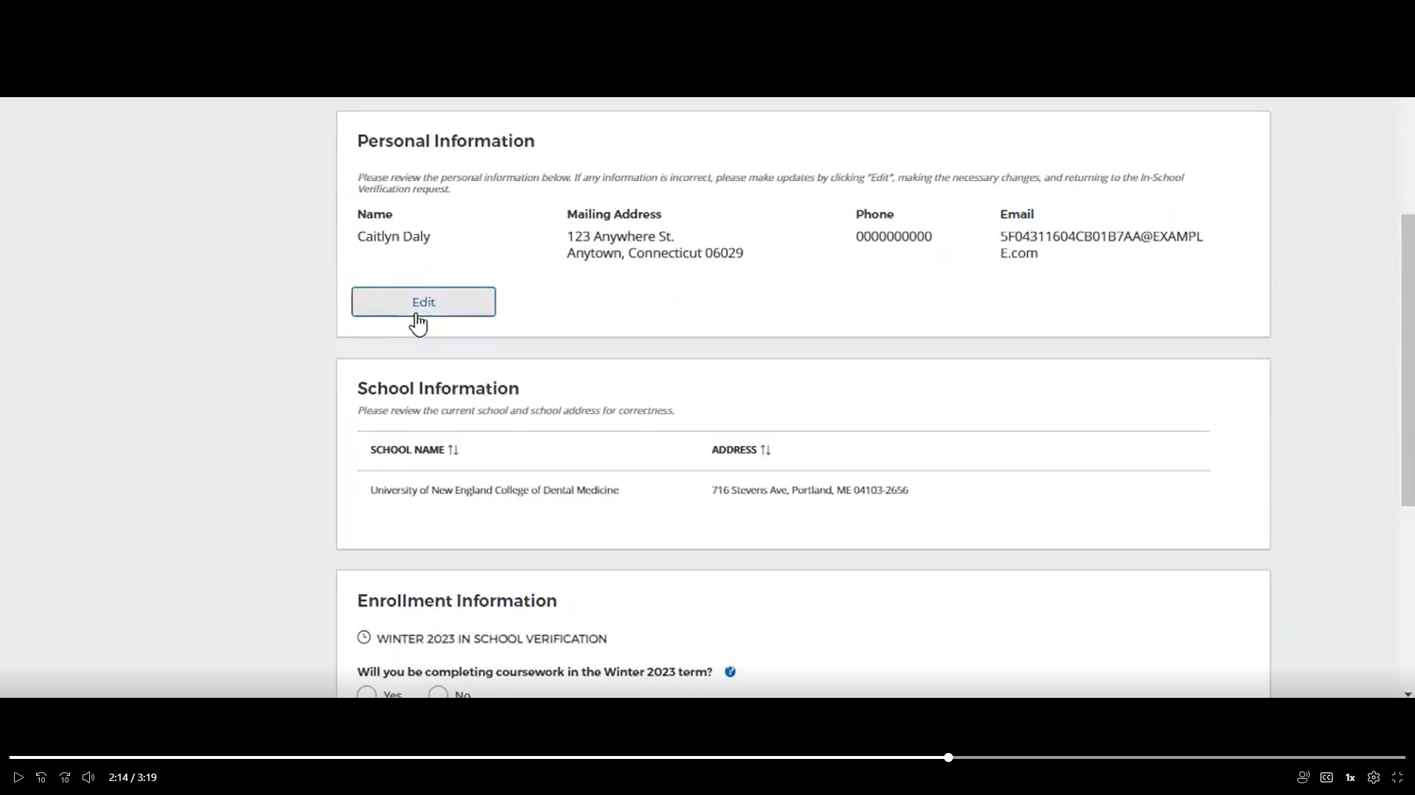Select Yes for Winter 2023 coursework
1415x795 pixels.
366,693
